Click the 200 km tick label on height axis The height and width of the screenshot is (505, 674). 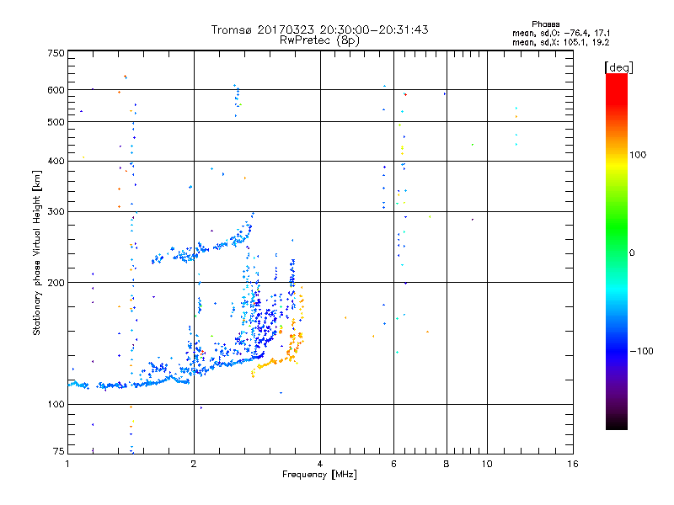pyautogui.click(x=56, y=283)
